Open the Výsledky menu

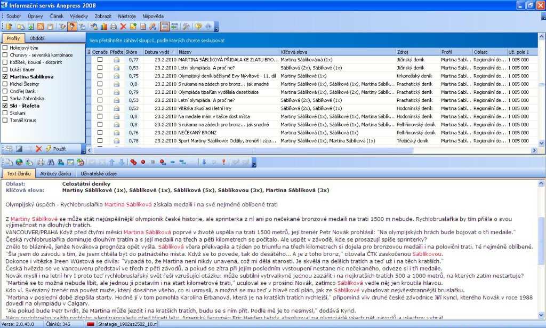[x=79, y=16]
